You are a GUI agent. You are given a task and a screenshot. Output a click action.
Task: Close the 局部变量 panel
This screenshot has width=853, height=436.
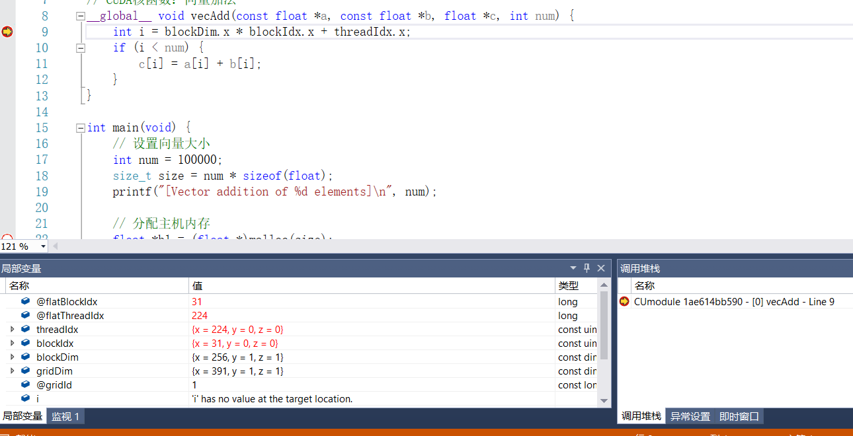click(x=601, y=268)
